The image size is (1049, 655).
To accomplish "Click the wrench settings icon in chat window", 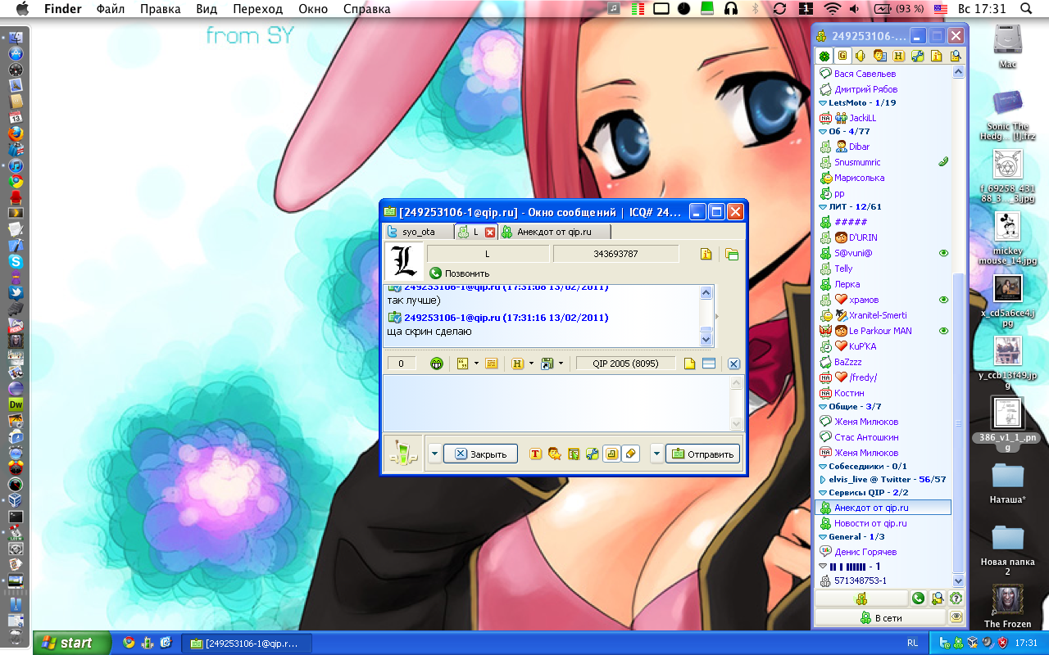I will tap(592, 454).
